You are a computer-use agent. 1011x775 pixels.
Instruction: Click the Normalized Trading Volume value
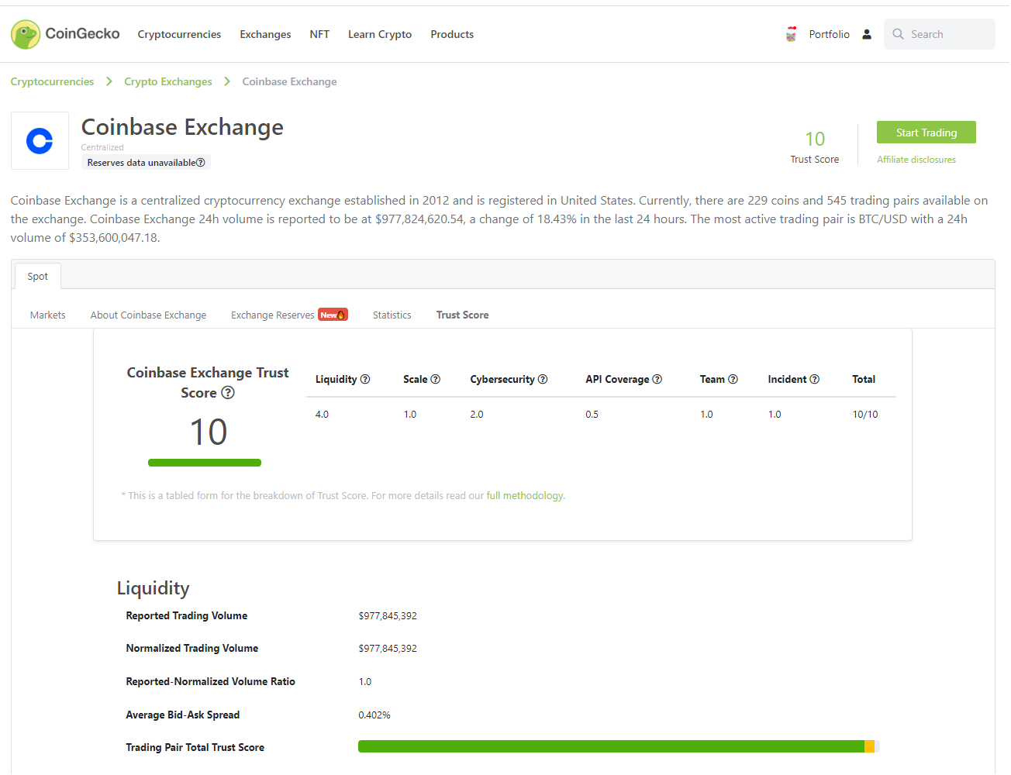pyautogui.click(x=388, y=649)
